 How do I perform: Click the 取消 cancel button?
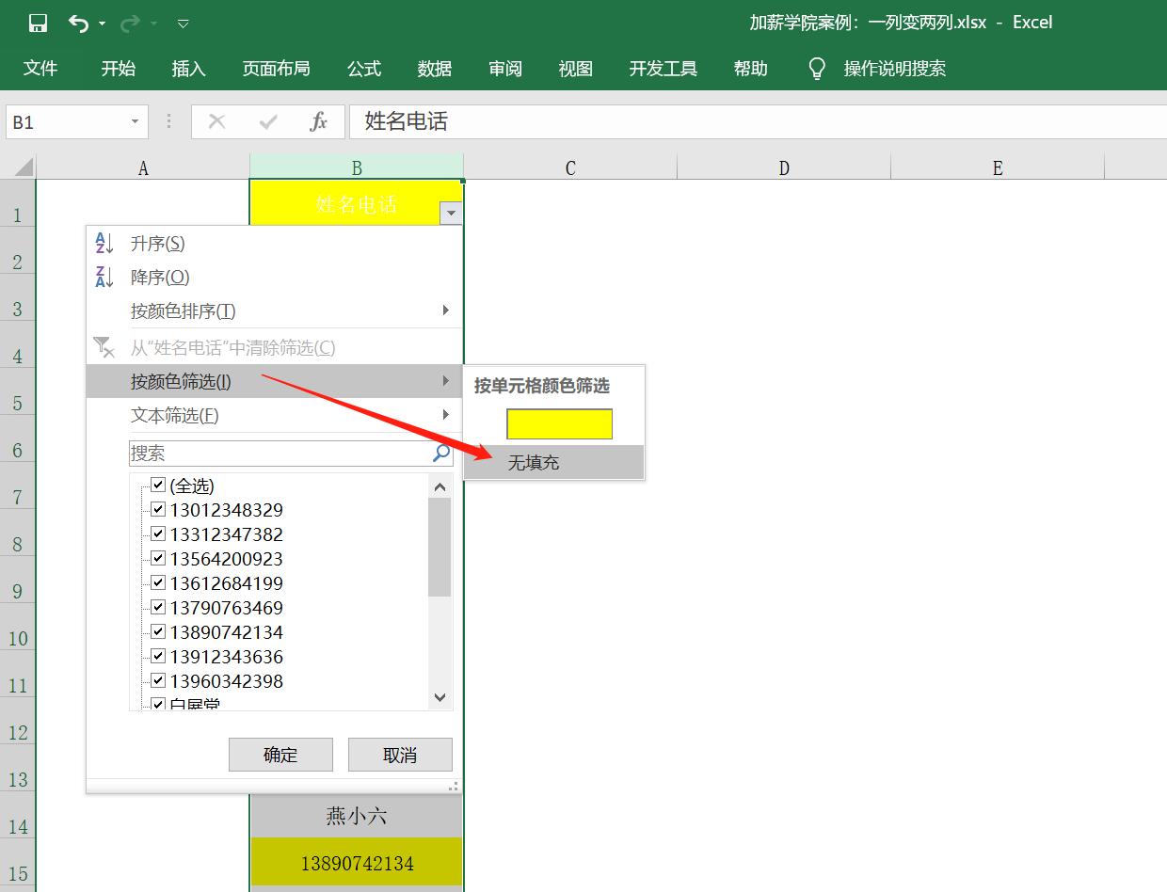point(400,754)
